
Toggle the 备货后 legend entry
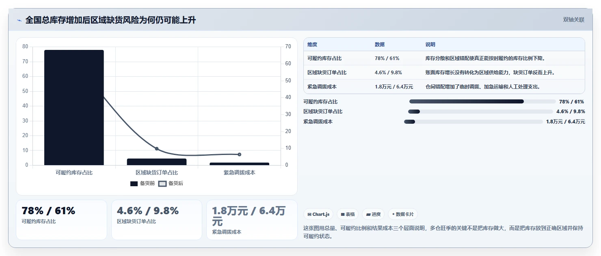(x=171, y=183)
